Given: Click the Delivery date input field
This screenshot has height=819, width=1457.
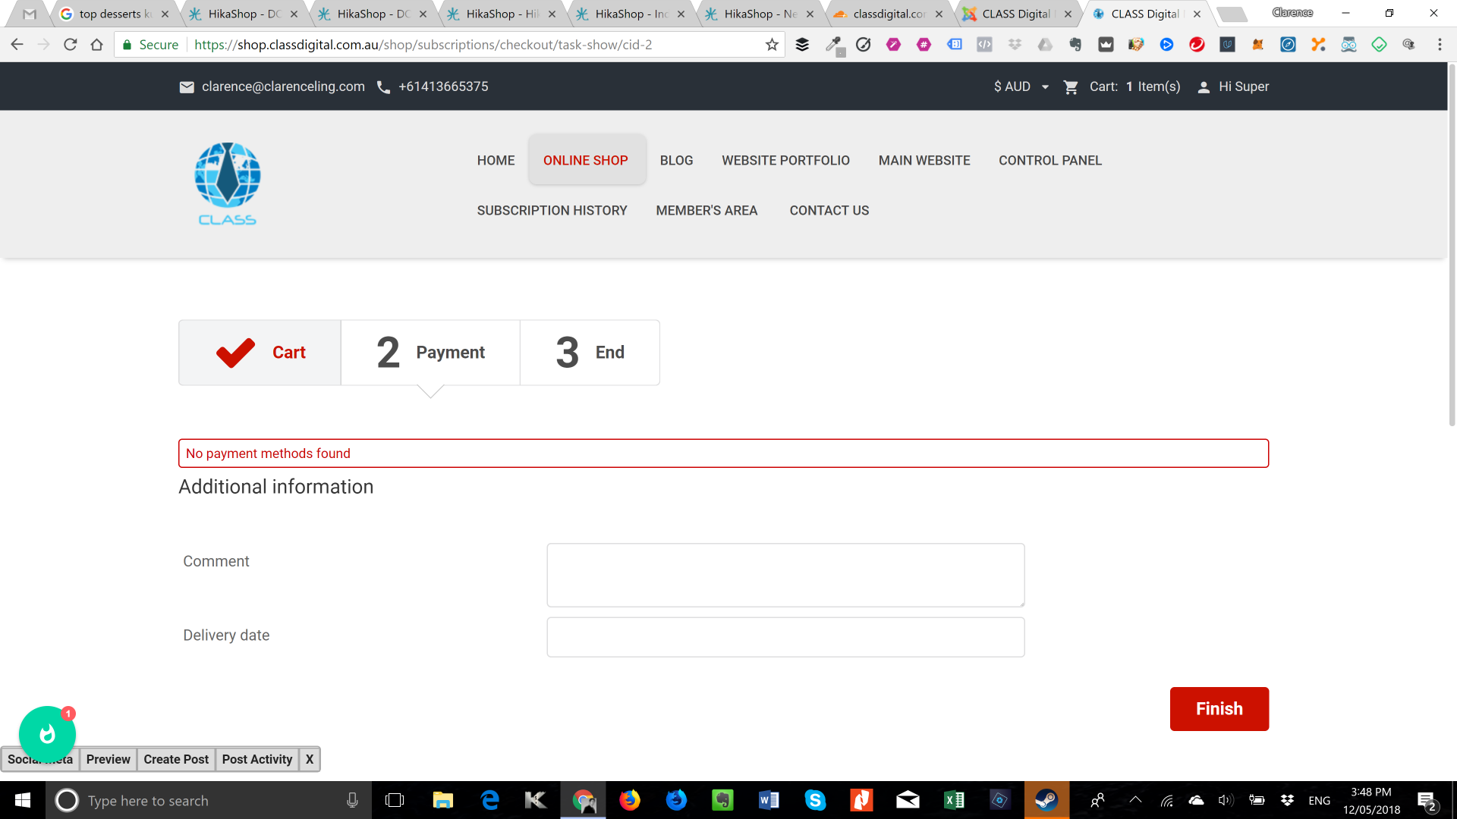Looking at the screenshot, I should pos(785,637).
